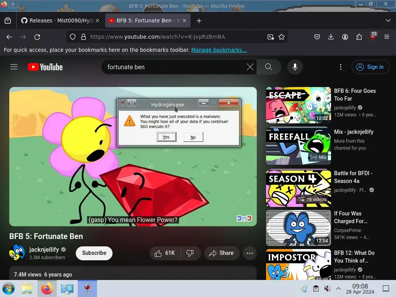Expand the list all tabs chevron

pos(388,20)
